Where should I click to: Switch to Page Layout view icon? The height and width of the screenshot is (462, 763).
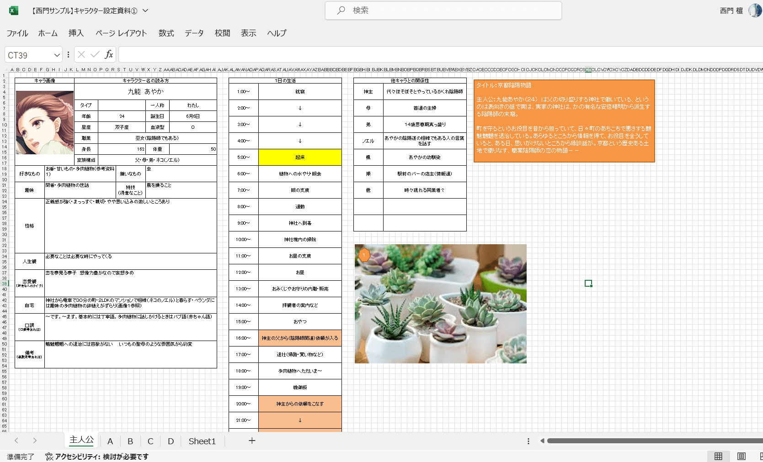[742, 457]
